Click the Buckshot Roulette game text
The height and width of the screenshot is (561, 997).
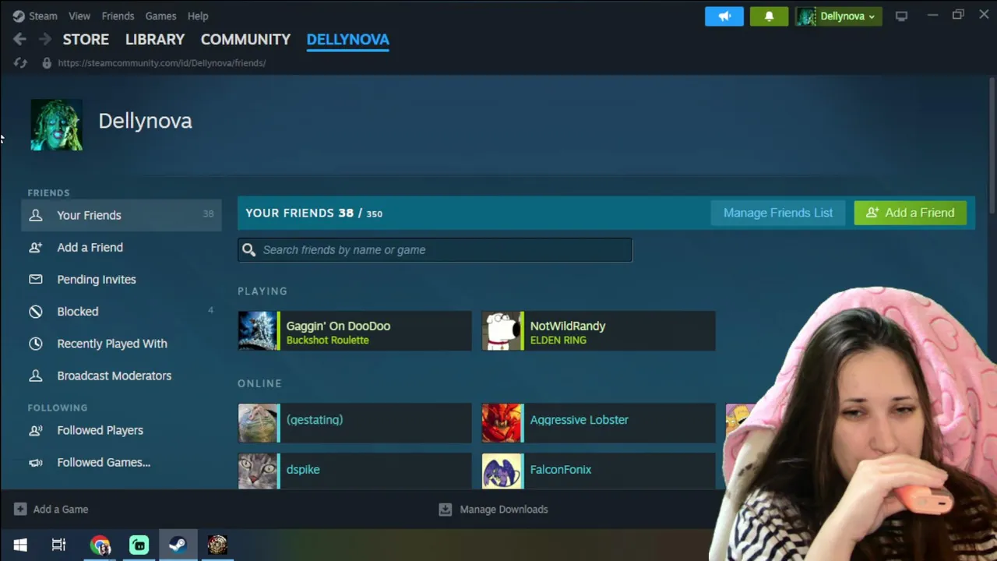pyautogui.click(x=327, y=340)
